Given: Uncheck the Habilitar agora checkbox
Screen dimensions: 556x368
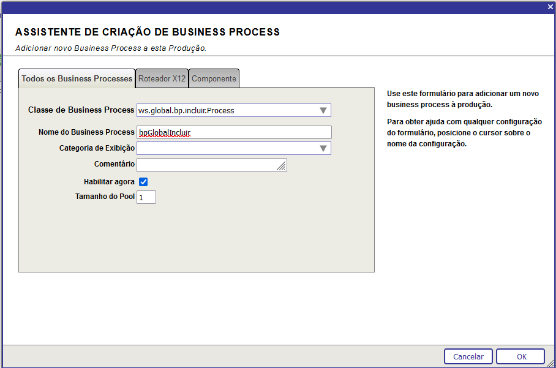Looking at the screenshot, I should click(143, 182).
